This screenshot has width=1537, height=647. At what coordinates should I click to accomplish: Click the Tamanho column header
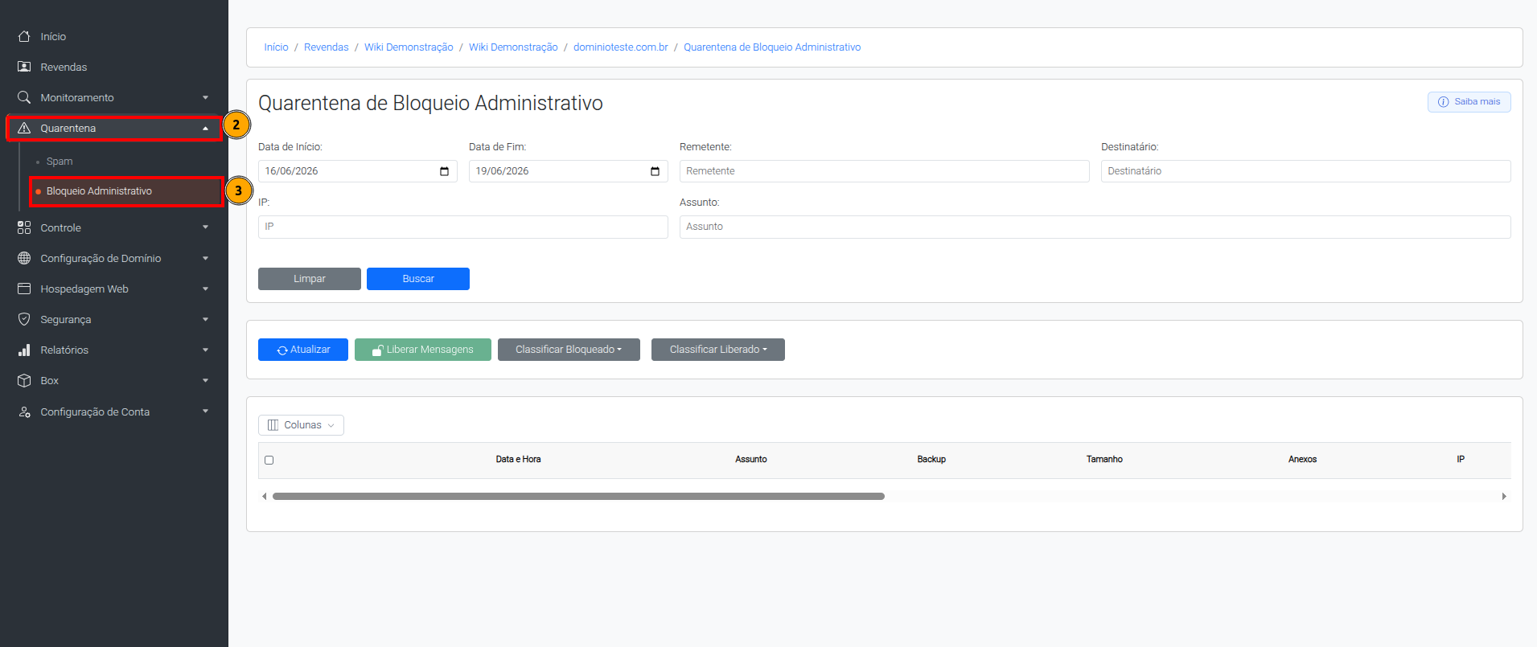1104,460
